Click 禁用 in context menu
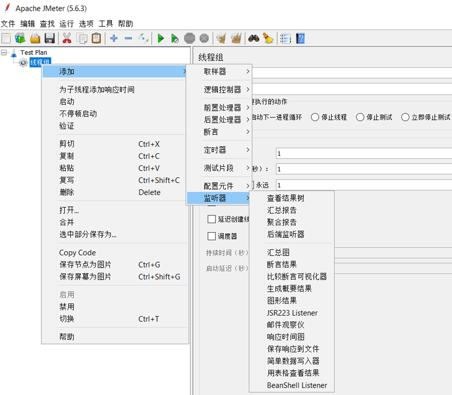This screenshot has width=452, height=395. coord(115,307)
